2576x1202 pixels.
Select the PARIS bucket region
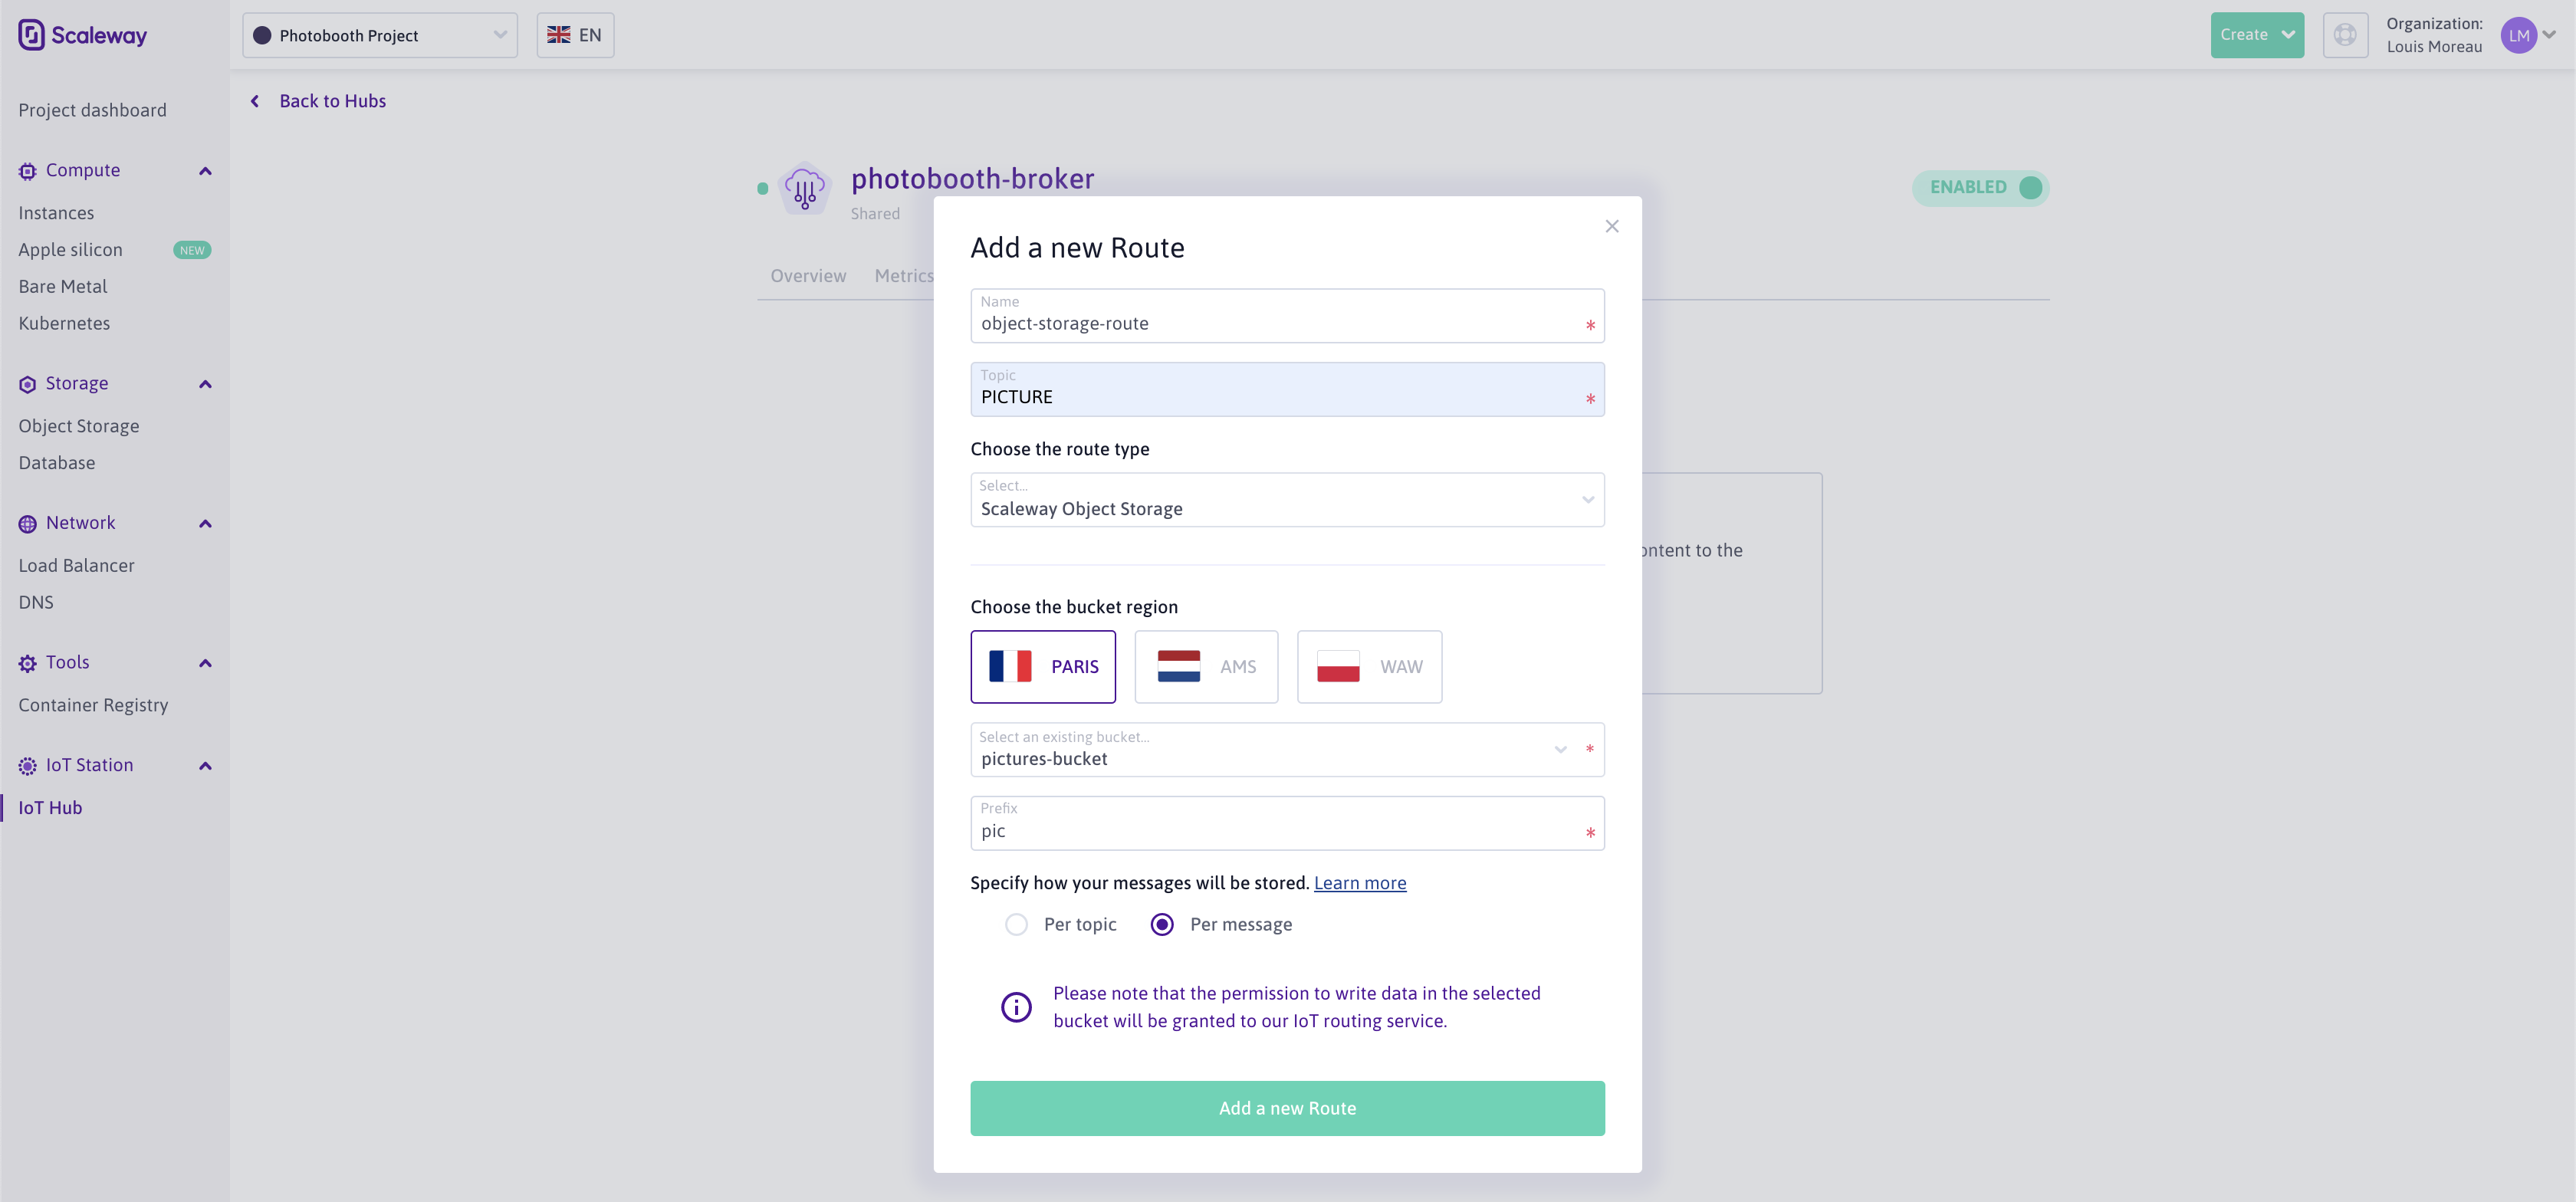(1043, 665)
